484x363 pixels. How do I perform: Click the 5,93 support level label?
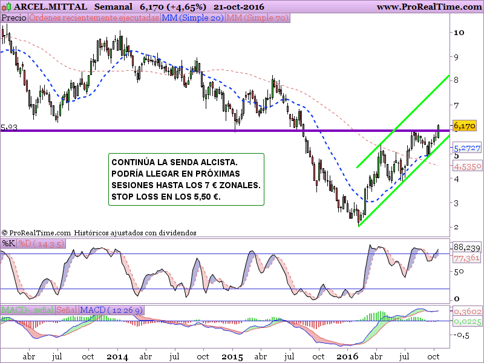tap(9, 127)
